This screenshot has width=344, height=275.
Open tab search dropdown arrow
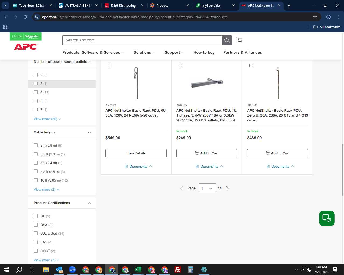(5, 5)
